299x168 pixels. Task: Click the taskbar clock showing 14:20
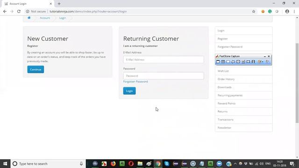point(279,164)
